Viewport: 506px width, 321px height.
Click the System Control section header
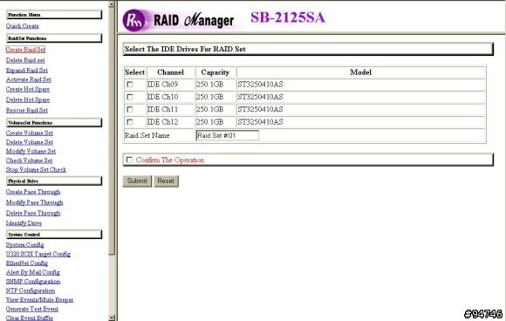pyautogui.click(x=54, y=235)
